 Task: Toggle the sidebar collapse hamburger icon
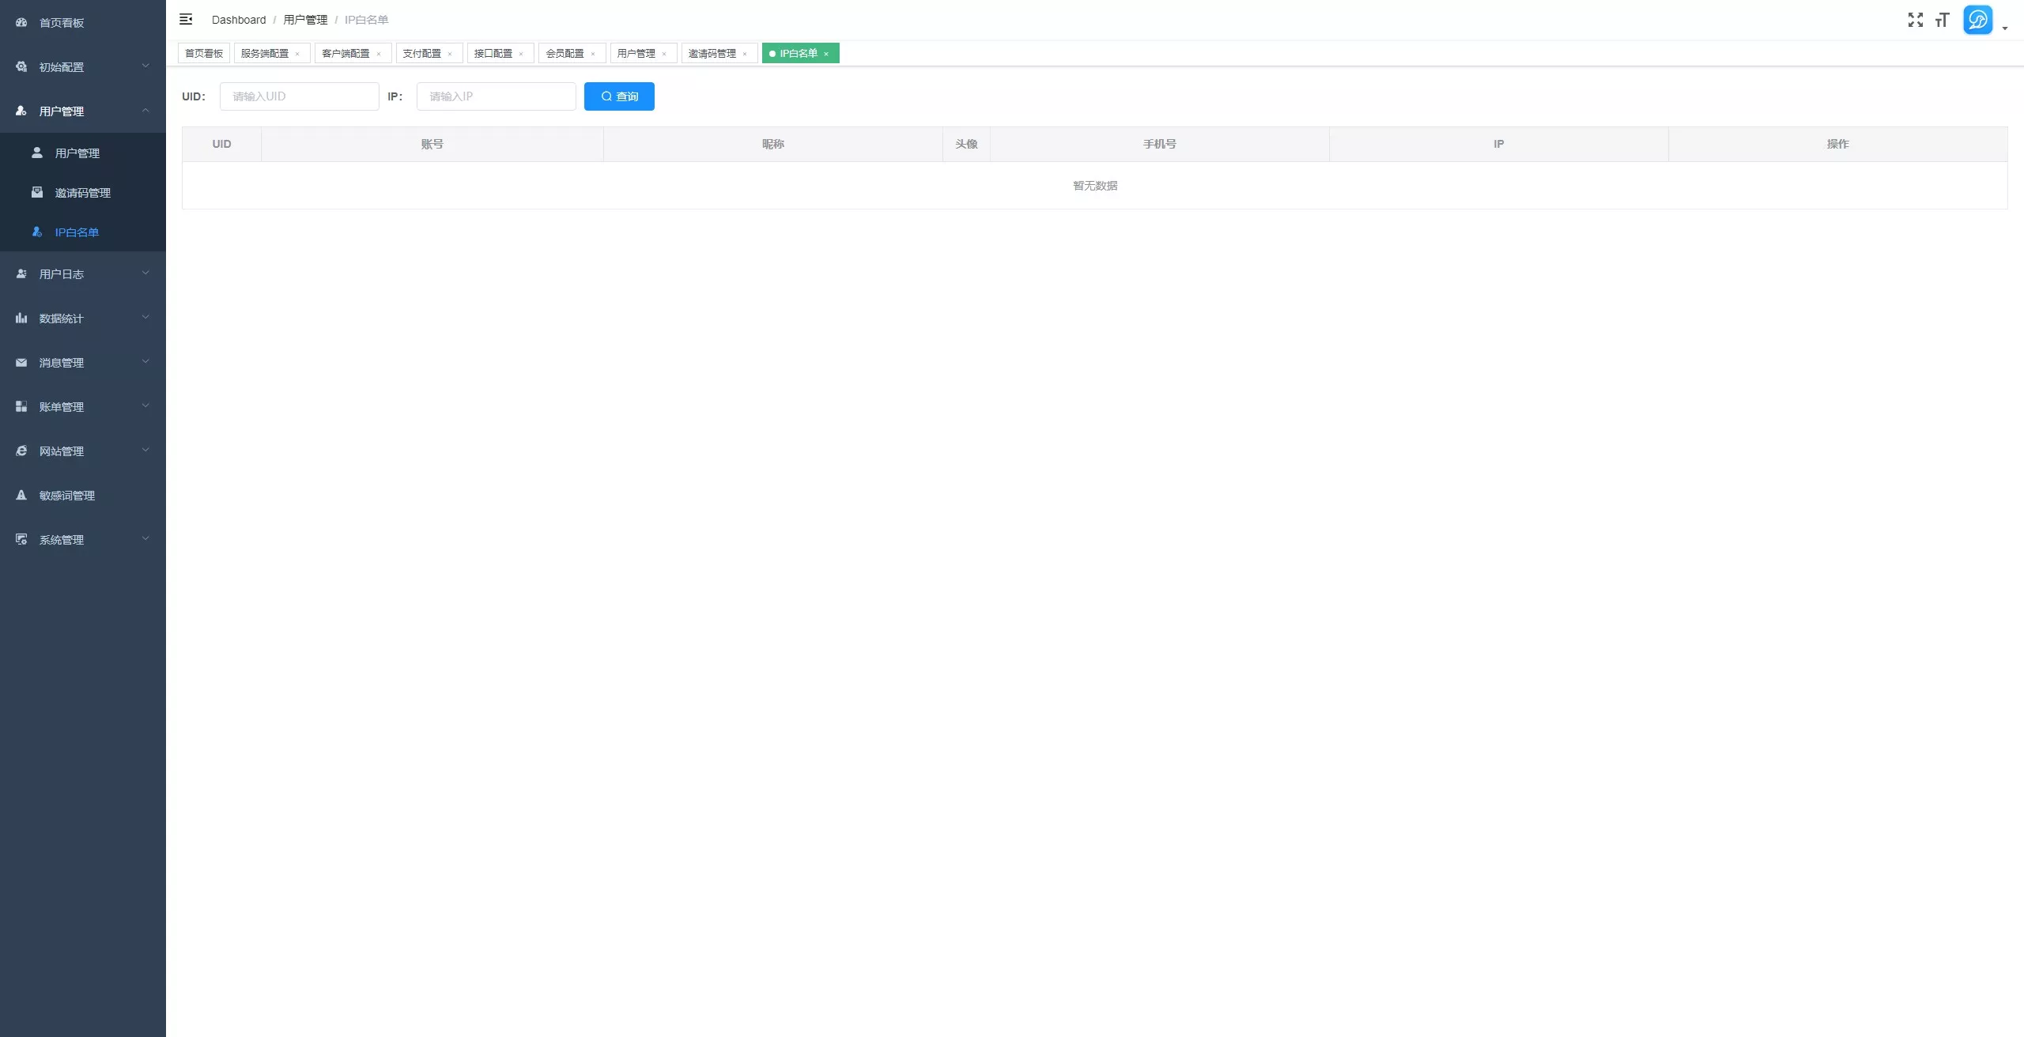coord(186,19)
